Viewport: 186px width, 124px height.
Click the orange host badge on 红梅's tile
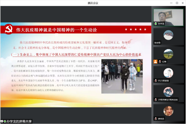click(155, 61)
